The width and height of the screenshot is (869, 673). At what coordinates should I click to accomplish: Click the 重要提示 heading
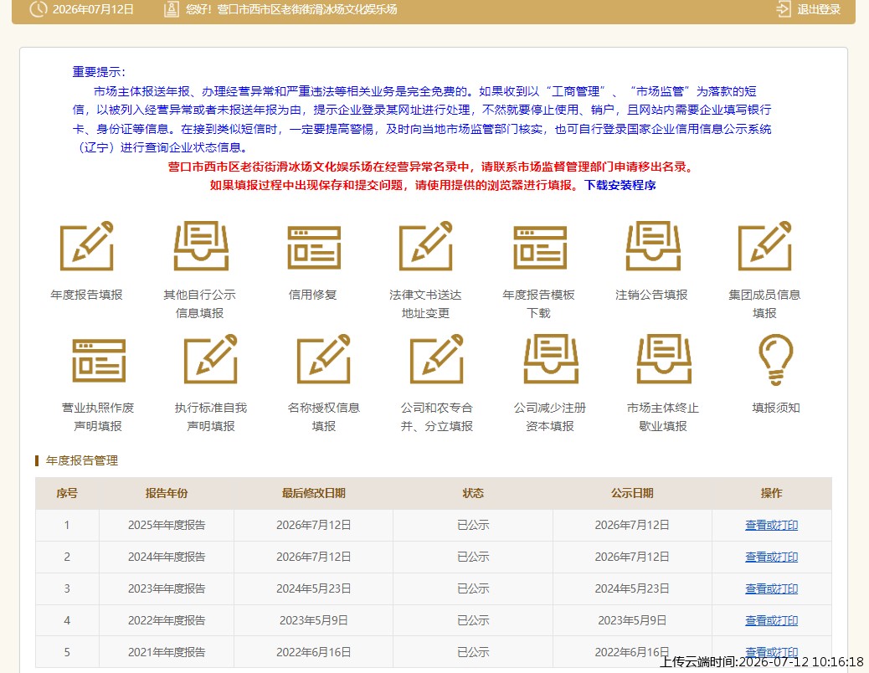point(99,72)
